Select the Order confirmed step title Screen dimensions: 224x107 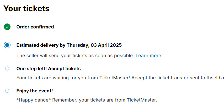[x=35, y=27]
